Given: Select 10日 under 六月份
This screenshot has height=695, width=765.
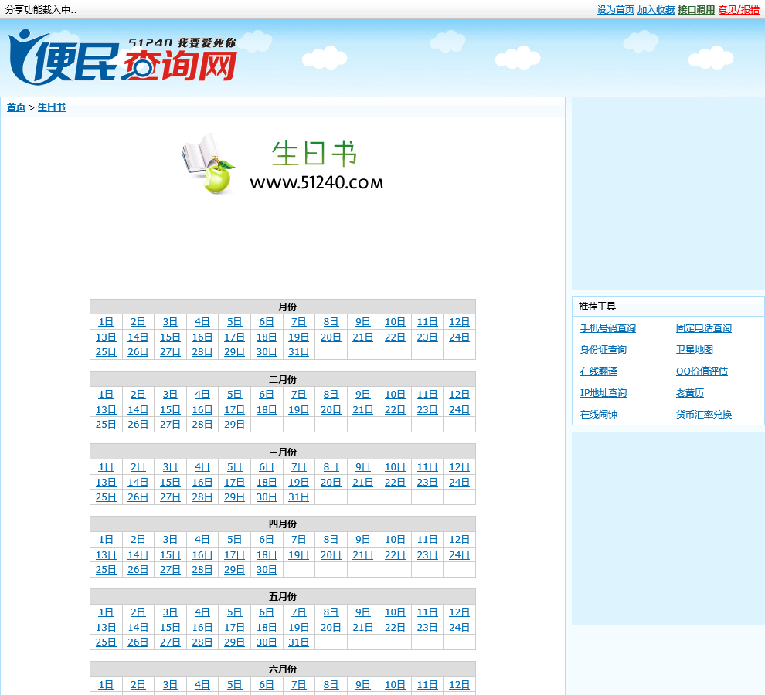Looking at the screenshot, I should [395, 685].
